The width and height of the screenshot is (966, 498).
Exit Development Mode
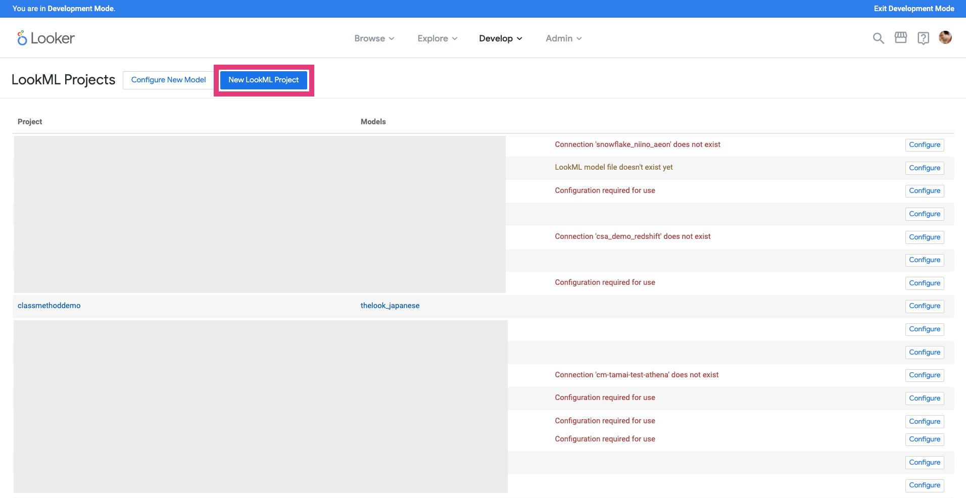[x=913, y=9]
